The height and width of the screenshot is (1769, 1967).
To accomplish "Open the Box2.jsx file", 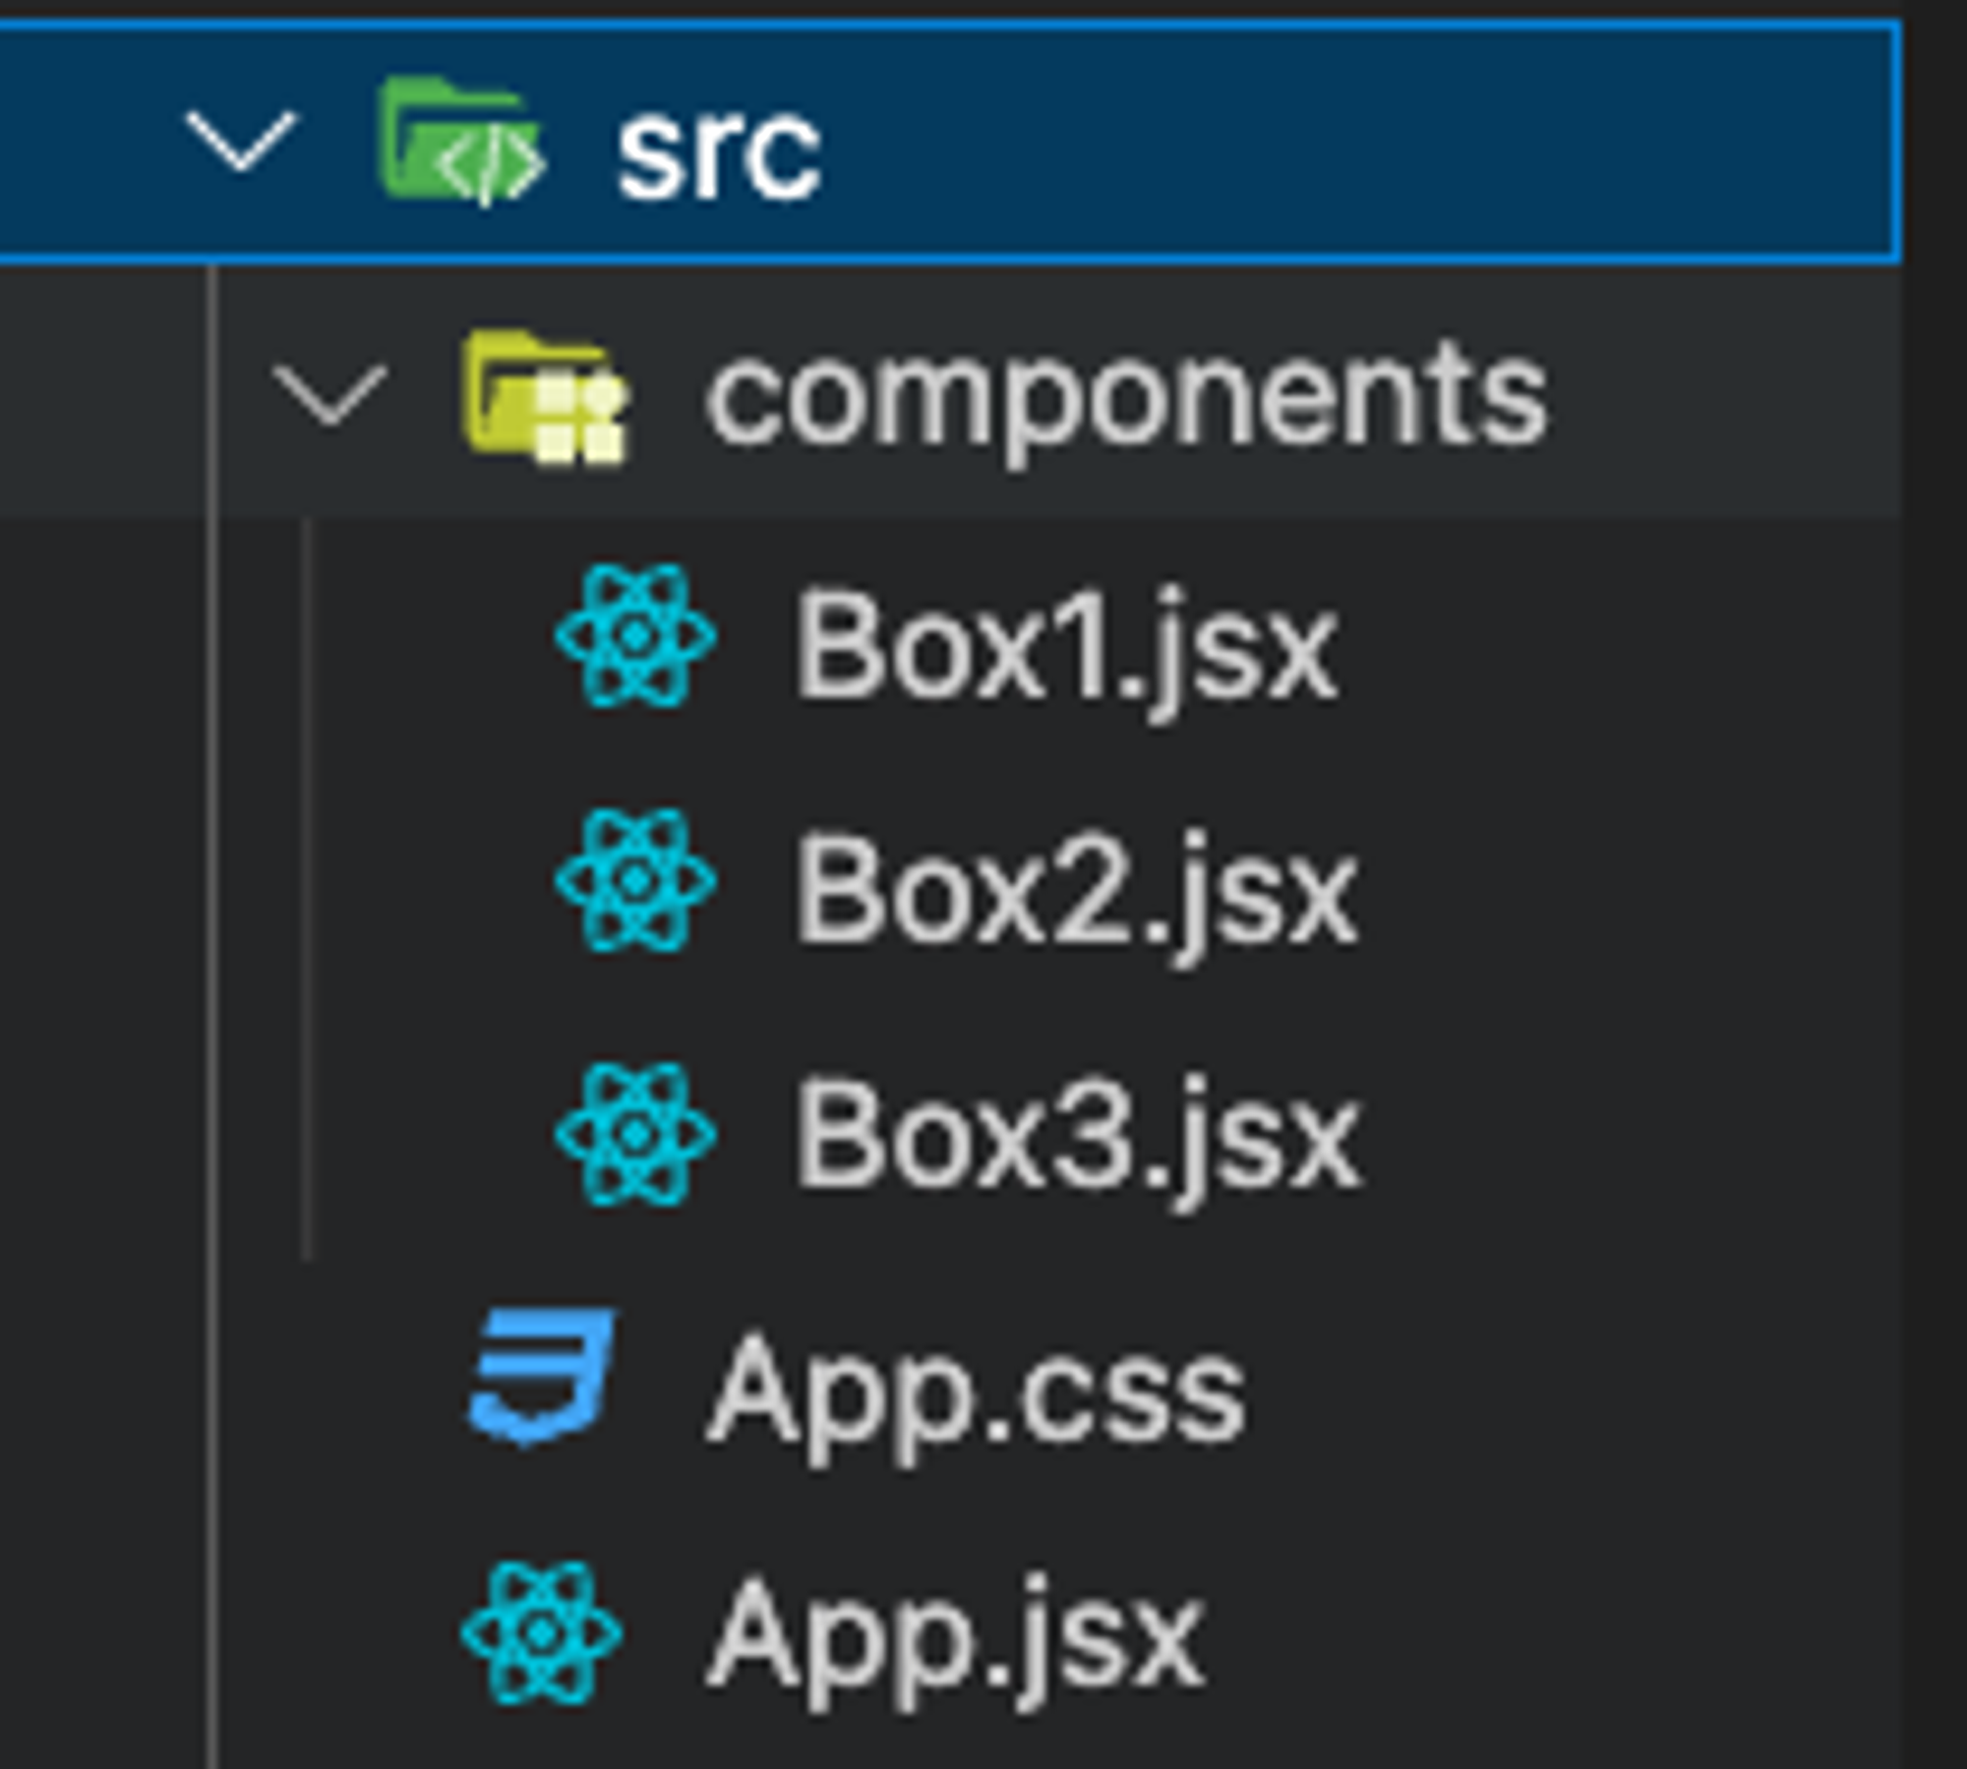I will pyautogui.click(x=1075, y=890).
